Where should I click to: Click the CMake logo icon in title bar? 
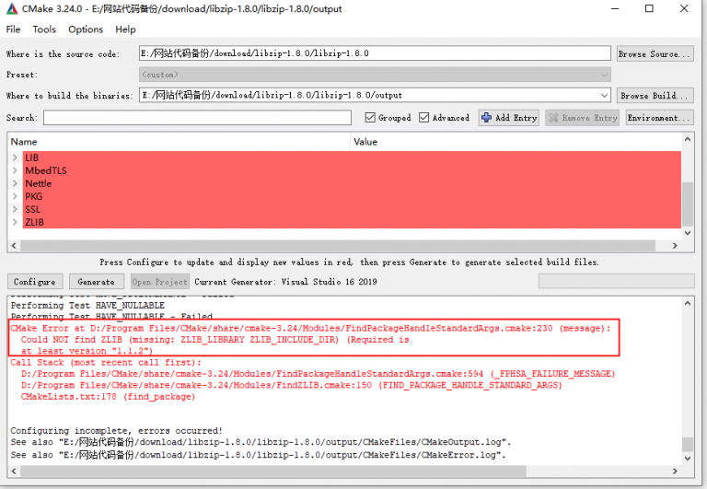point(12,10)
